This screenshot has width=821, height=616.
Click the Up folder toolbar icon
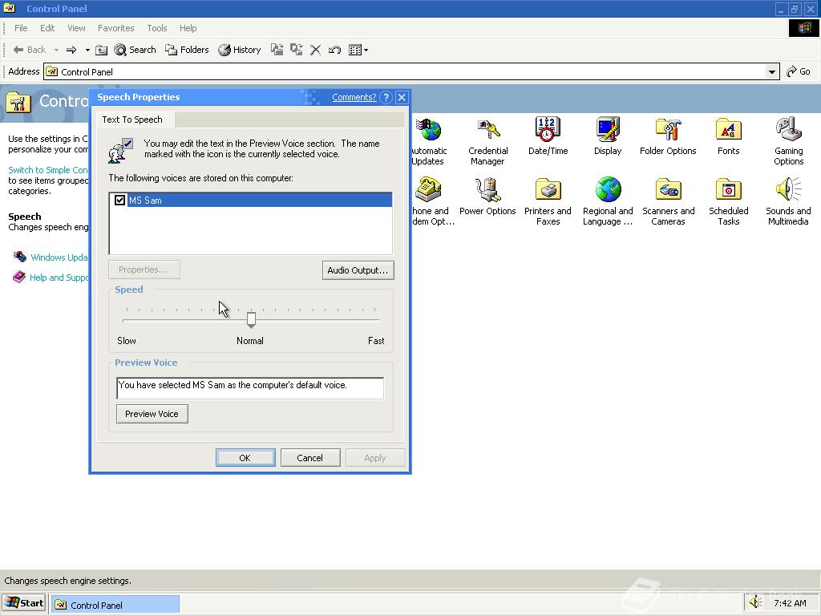pyautogui.click(x=102, y=50)
